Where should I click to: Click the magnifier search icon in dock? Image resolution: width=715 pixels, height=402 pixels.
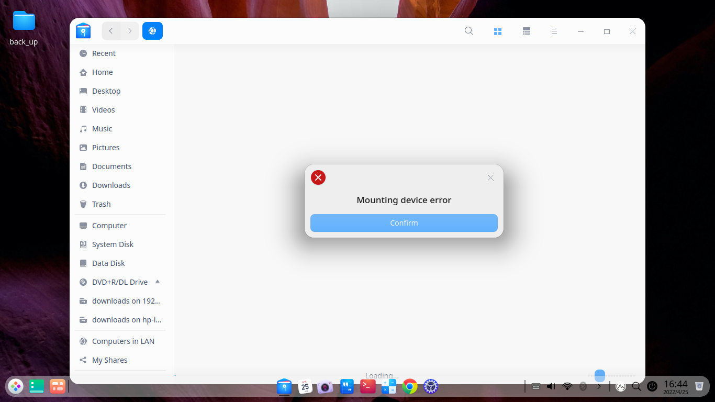[x=636, y=387]
